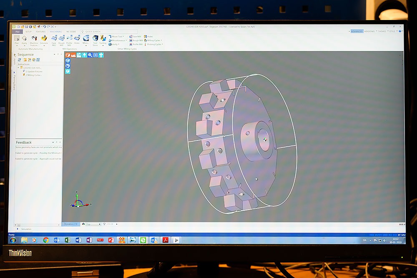The width and height of the screenshot is (417, 278).
Task: Toggle pin on the Sequence panel
Action: point(58,54)
